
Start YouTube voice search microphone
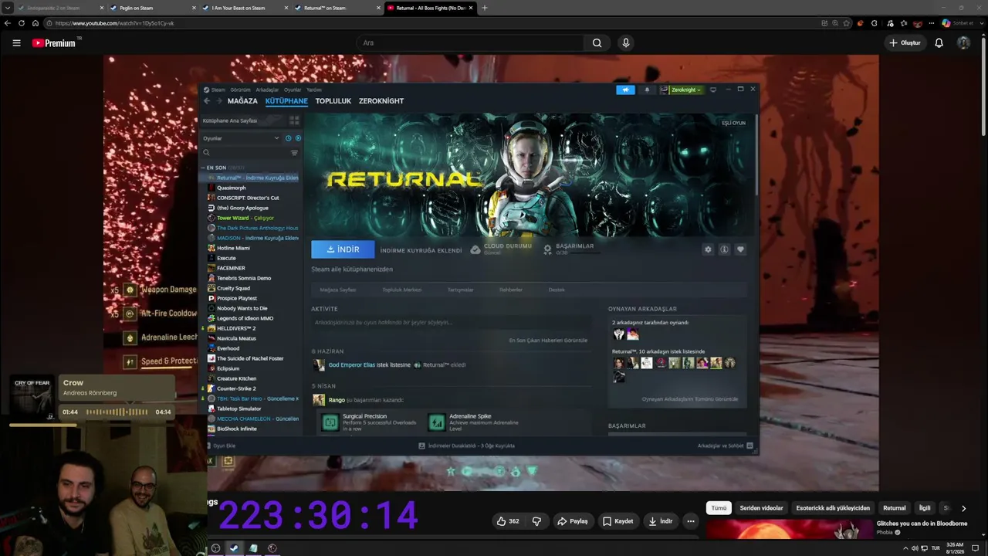coord(626,43)
